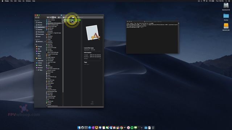This screenshot has width=232, height=130.
Task: Open the Help menu
Action: 34,1
